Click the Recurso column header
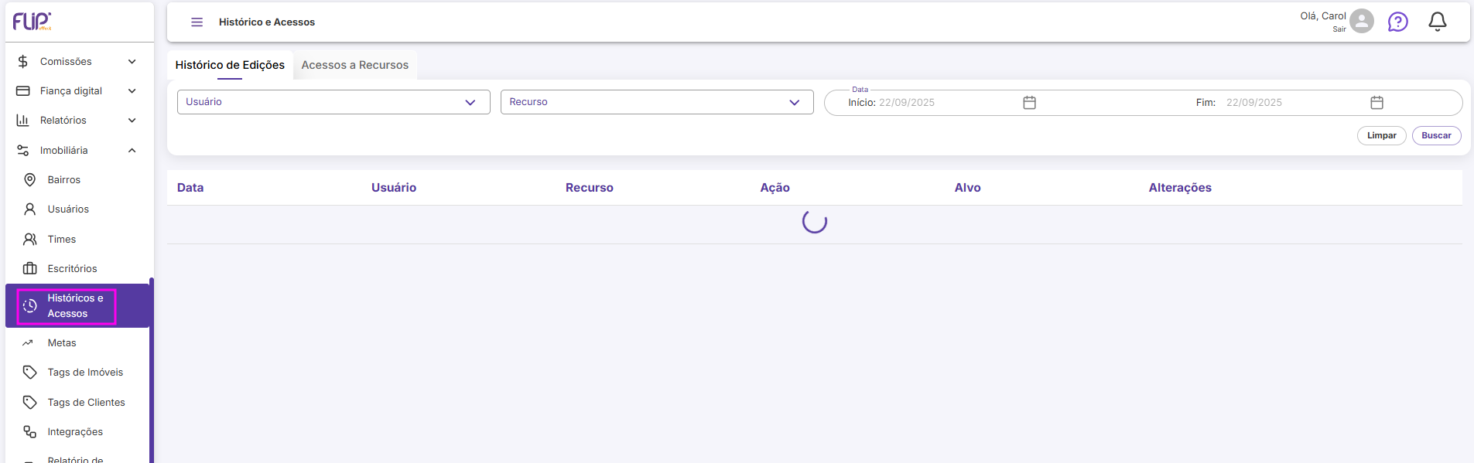This screenshot has width=1474, height=463. click(590, 188)
